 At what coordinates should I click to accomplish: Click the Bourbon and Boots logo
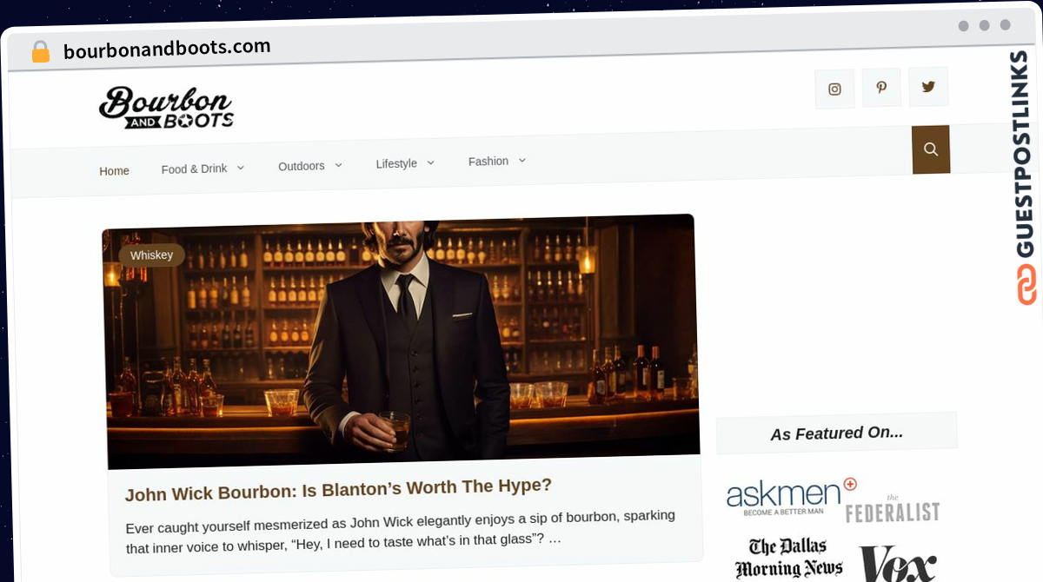tap(166, 109)
